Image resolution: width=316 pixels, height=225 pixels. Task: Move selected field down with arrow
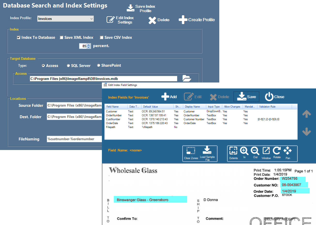[x=306, y=132]
